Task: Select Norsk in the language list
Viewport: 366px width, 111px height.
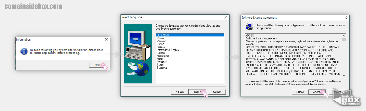Action: pyautogui.click(x=160, y=59)
